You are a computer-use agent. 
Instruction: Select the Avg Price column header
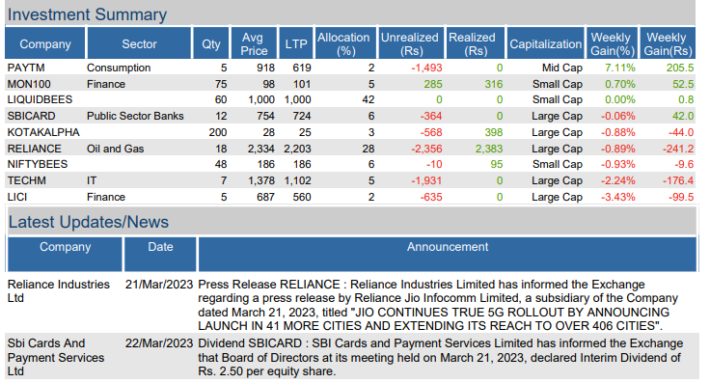254,43
